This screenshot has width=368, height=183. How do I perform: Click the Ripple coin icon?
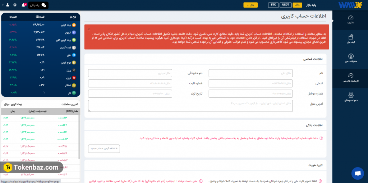74,70
